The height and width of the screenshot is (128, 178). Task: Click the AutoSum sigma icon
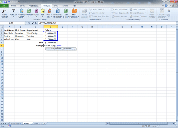coord(14,11)
